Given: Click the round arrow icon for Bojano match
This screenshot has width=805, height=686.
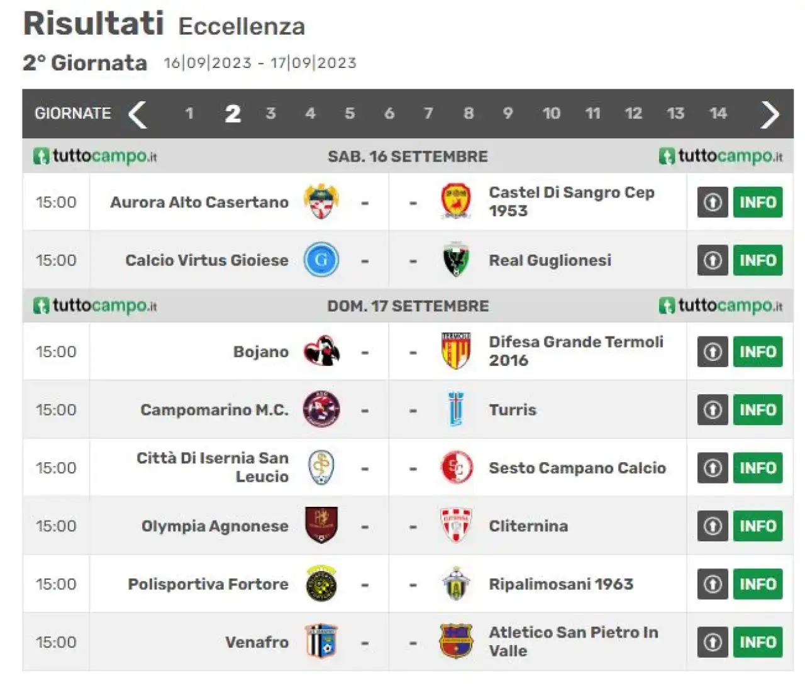Looking at the screenshot, I should coord(713,351).
